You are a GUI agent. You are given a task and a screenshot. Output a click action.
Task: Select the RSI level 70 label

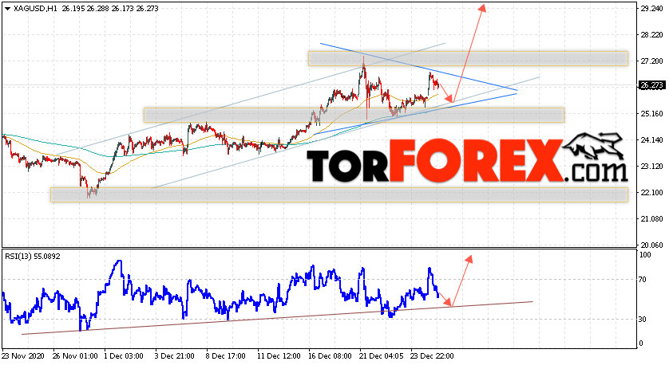pyautogui.click(x=643, y=280)
